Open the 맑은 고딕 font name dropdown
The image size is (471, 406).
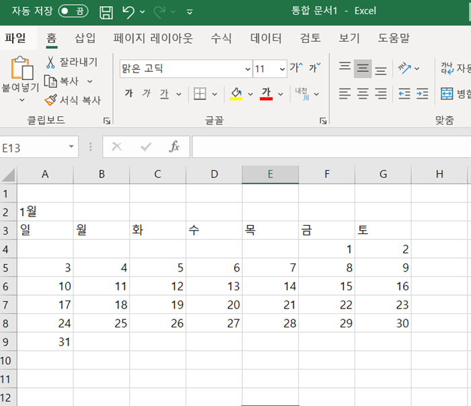(248, 69)
